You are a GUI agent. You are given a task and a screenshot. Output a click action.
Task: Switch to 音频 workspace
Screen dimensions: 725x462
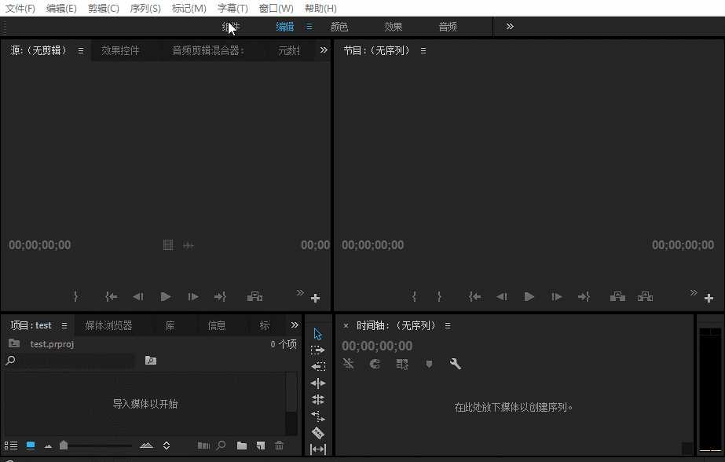coord(448,27)
